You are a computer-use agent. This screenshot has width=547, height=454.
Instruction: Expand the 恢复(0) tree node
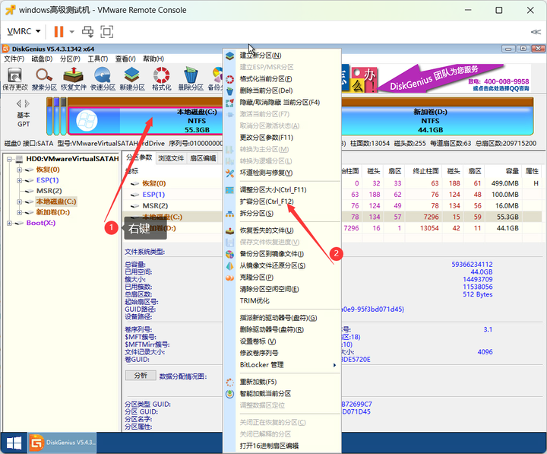click(20, 170)
